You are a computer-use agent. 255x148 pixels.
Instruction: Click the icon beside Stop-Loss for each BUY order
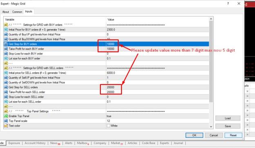pyautogui.click(x=6, y=54)
